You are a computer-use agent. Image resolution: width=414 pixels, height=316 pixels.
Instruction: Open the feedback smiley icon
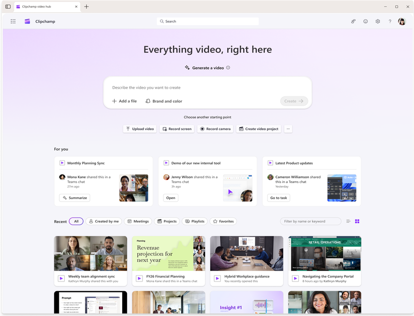tap(365, 21)
